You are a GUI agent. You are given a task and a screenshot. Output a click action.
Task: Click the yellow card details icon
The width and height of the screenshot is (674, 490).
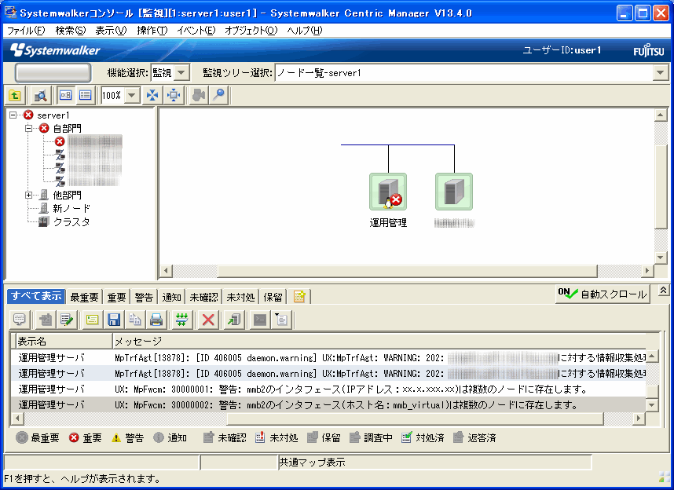point(92,320)
